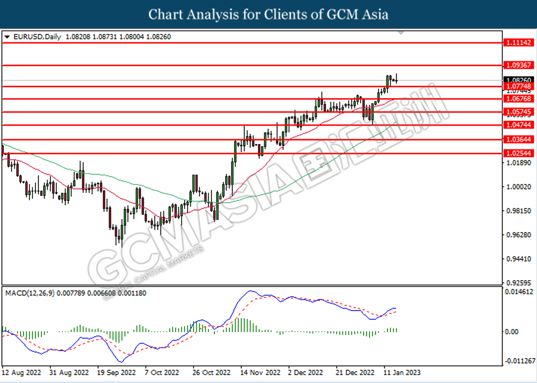Select the 2 Dec 2022 date label
This screenshot has height=383, width=537.
[305, 373]
